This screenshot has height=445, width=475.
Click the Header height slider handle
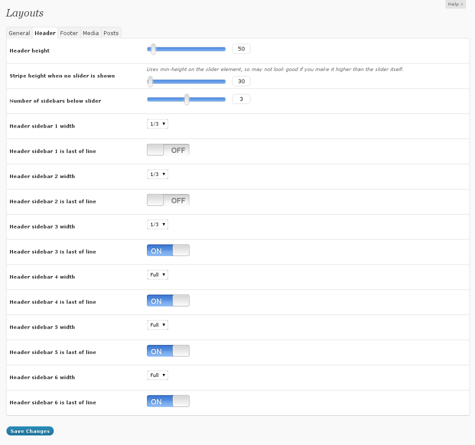pyautogui.click(x=153, y=49)
